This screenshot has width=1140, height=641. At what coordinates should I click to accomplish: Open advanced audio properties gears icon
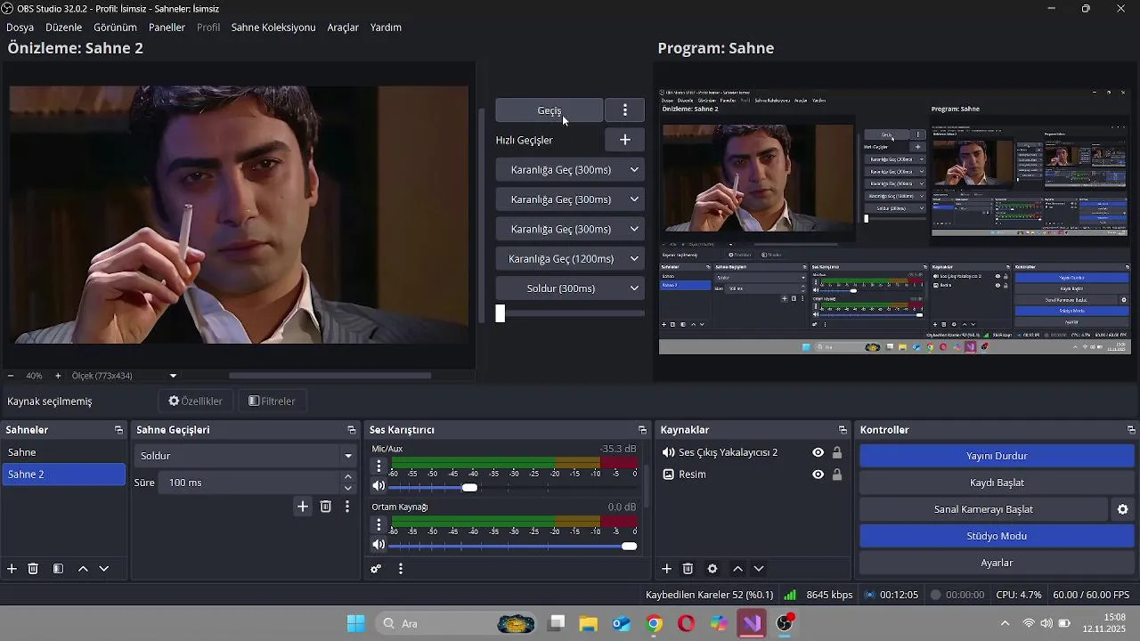click(376, 569)
